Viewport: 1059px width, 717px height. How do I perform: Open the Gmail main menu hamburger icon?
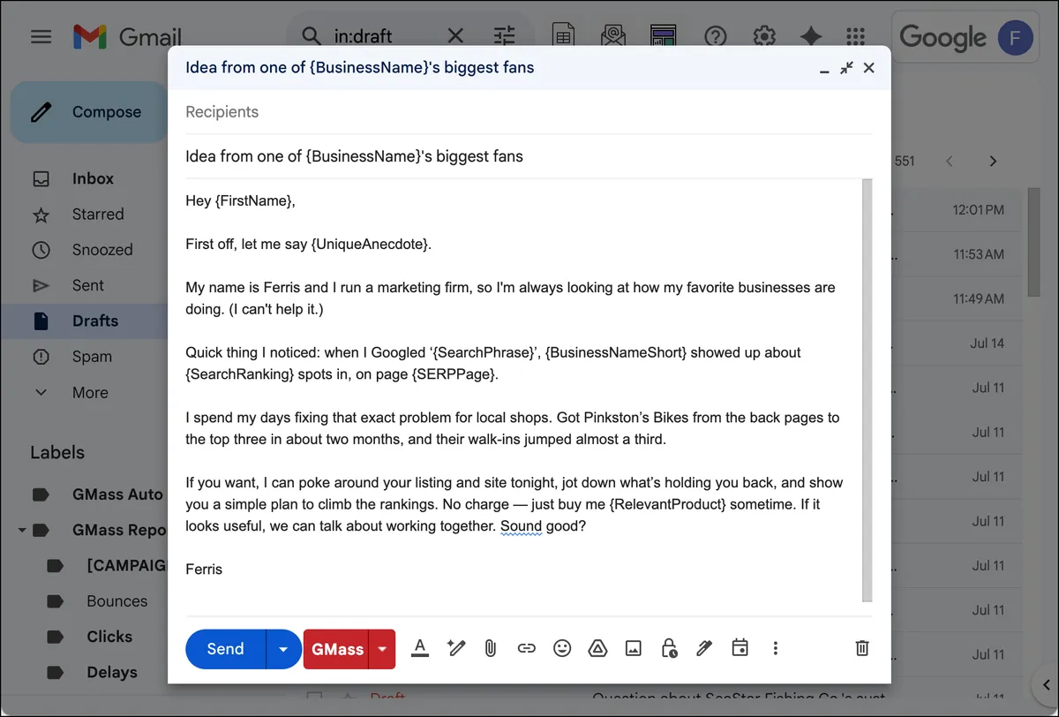pos(41,36)
